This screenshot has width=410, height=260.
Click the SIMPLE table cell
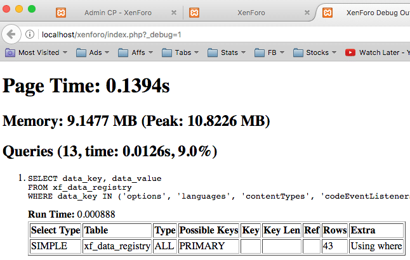55,246
